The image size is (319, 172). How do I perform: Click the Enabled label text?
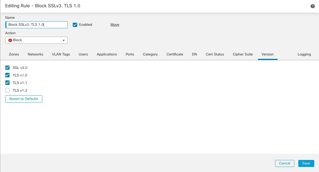click(x=85, y=25)
